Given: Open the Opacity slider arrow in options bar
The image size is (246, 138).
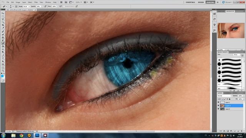Looking at the screenshot, I should coord(42,7).
